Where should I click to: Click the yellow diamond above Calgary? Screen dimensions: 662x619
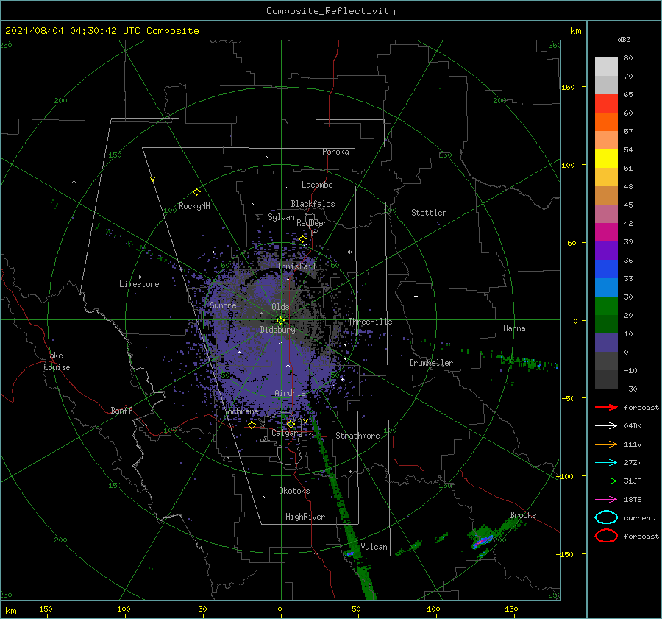point(291,424)
